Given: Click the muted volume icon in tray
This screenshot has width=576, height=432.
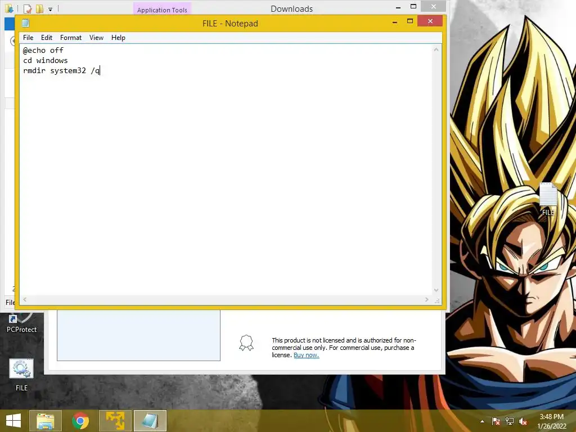Looking at the screenshot, I should 523,421.
